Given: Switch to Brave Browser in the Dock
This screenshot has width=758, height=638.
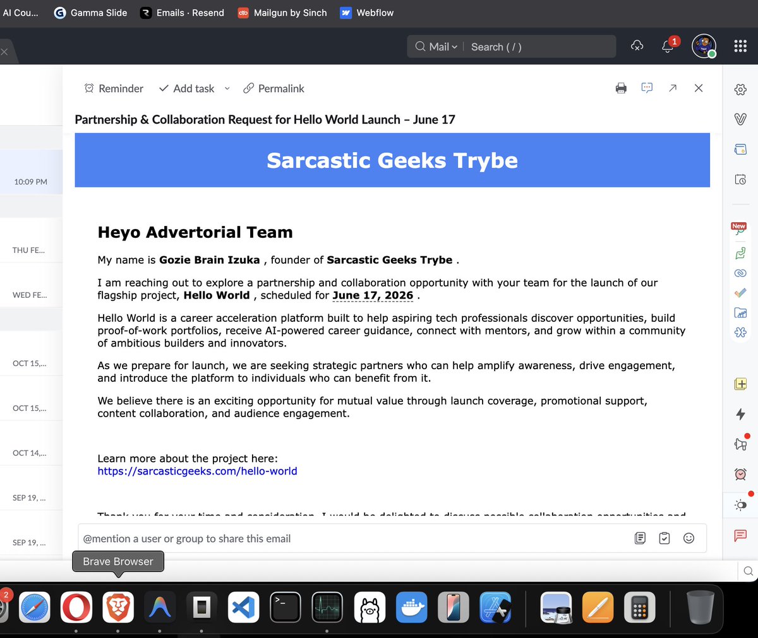Looking at the screenshot, I should point(118,608).
